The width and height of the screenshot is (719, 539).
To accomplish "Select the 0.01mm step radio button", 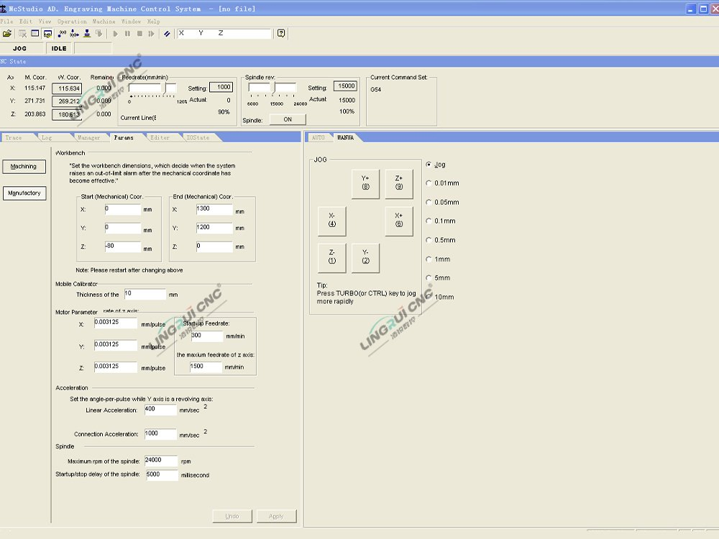I will pos(429,183).
